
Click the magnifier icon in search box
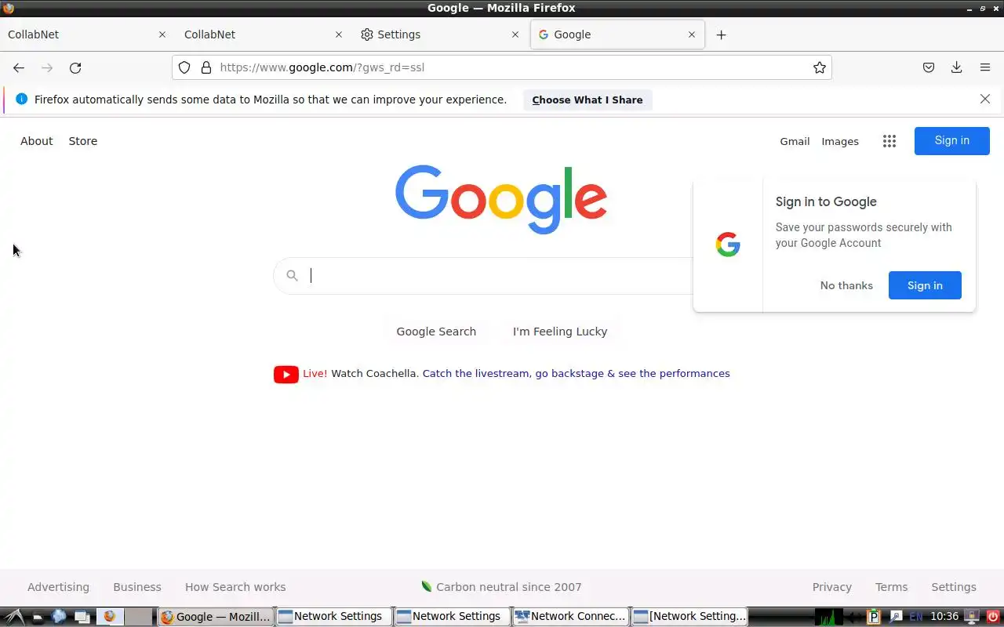(292, 275)
